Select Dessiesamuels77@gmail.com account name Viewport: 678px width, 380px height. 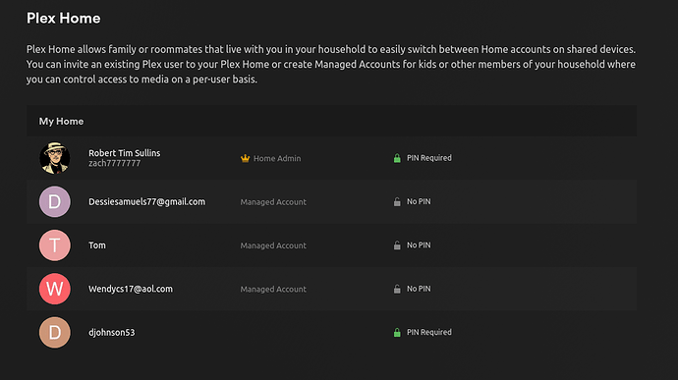(x=147, y=202)
